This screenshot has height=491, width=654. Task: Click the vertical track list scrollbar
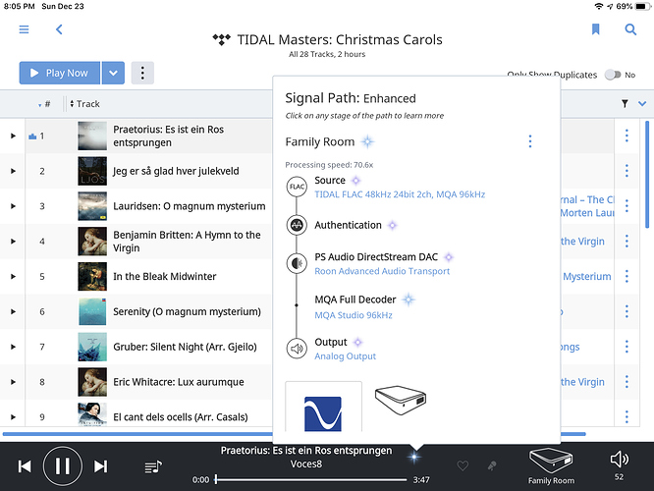[647, 175]
